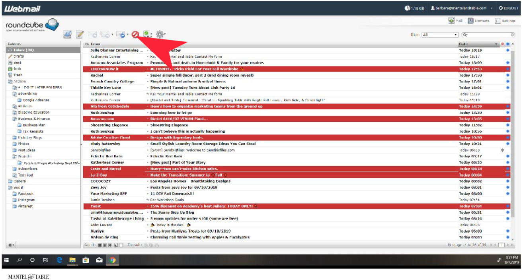Open the Drafts folder

[x=43, y=56]
